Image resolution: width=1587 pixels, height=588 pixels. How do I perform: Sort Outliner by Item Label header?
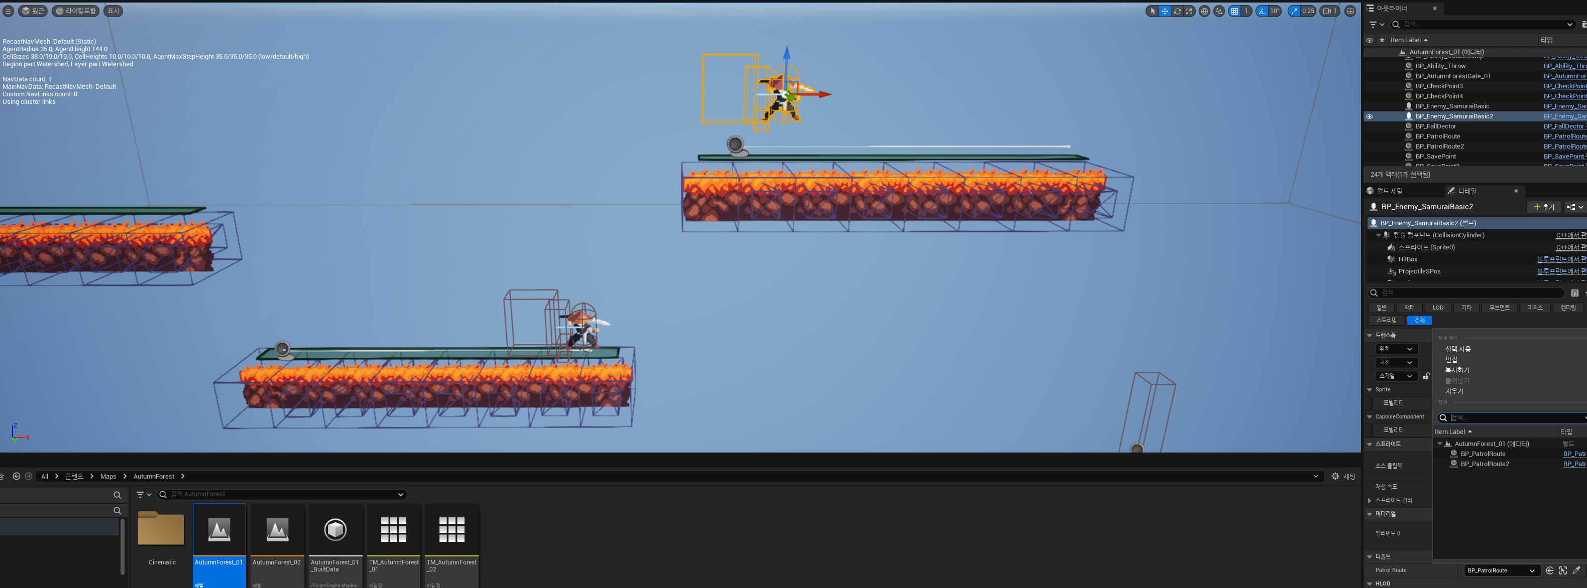click(x=1462, y=40)
